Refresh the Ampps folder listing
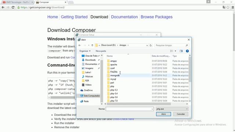The image size is (235, 132). [x=151, y=45]
